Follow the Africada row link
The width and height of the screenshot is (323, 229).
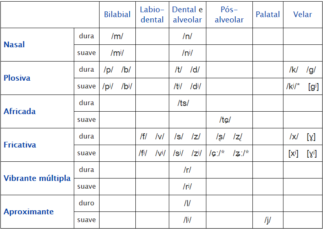(20, 112)
